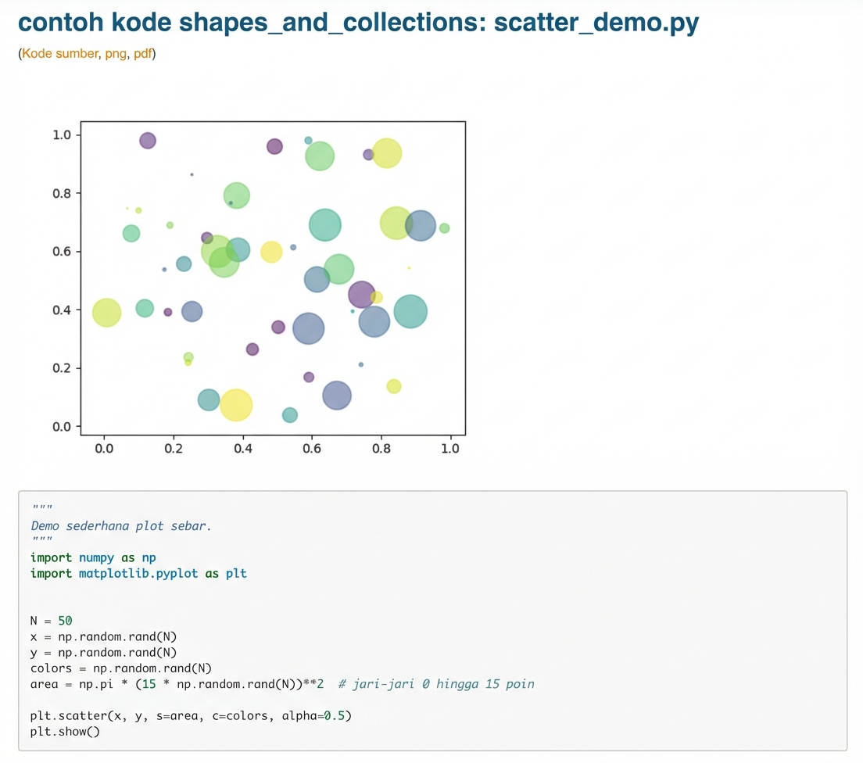The width and height of the screenshot is (863, 763).
Task: Click the 0.4 tick label on the x-axis
Action: coord(242,449)
